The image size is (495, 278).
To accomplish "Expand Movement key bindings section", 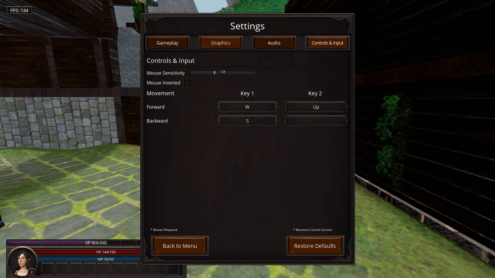I will pos(160,93).
